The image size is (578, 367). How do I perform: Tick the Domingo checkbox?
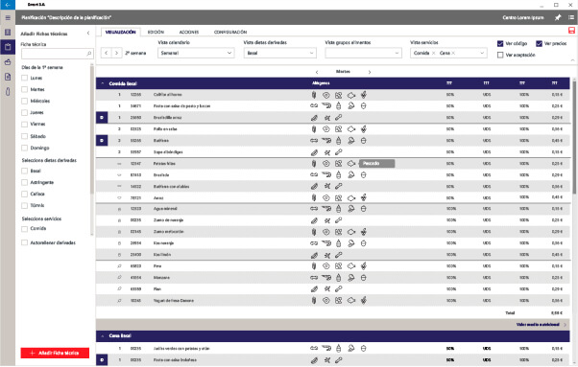[24, 148]
